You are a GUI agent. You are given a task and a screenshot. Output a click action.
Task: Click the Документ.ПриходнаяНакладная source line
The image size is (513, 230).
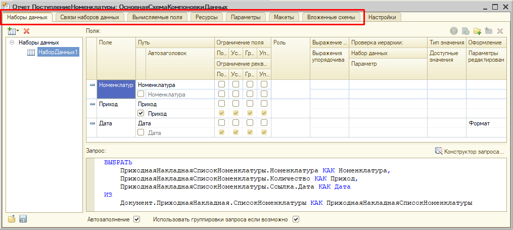click(x=296, y=203)
